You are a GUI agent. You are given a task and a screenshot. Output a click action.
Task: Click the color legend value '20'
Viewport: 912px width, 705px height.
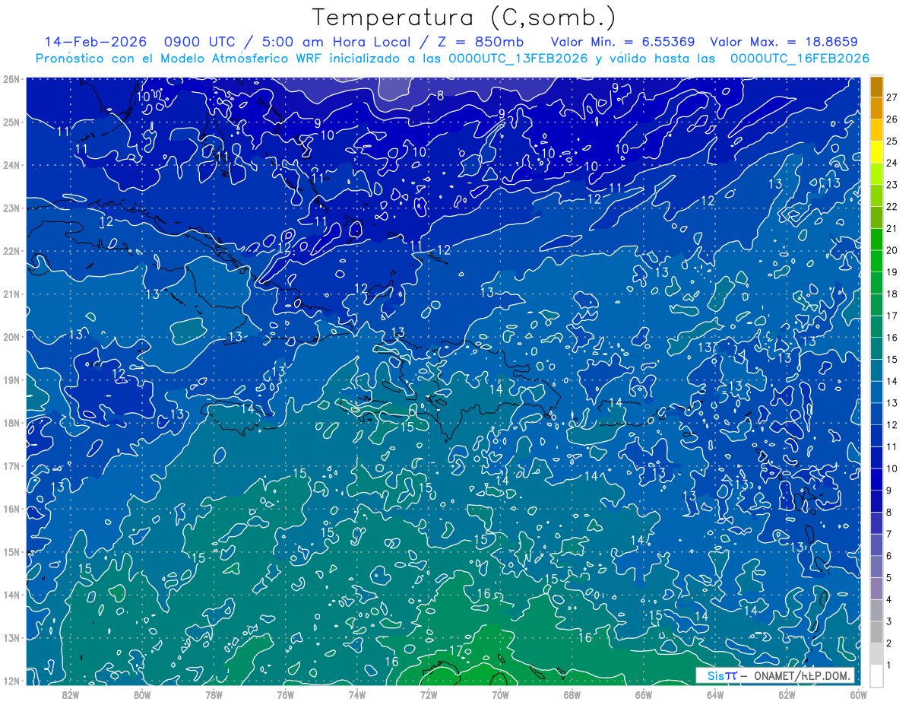(x=891, y=250)
